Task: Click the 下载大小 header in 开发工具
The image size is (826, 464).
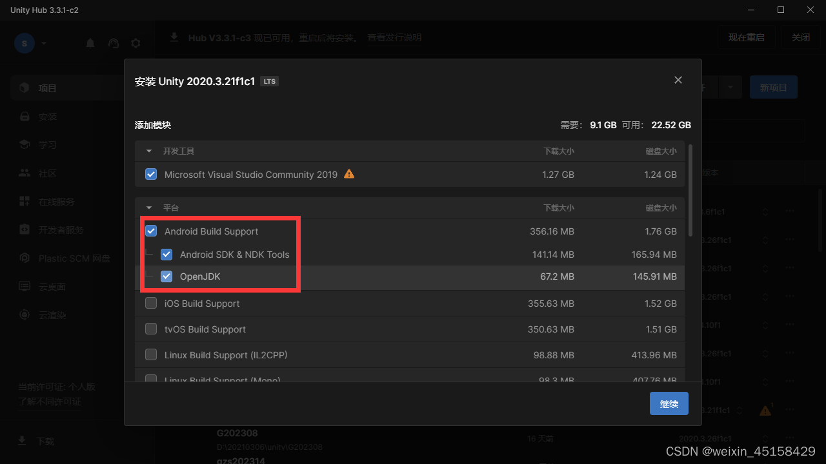Action: pyautogui.click(x=558, y=151)
